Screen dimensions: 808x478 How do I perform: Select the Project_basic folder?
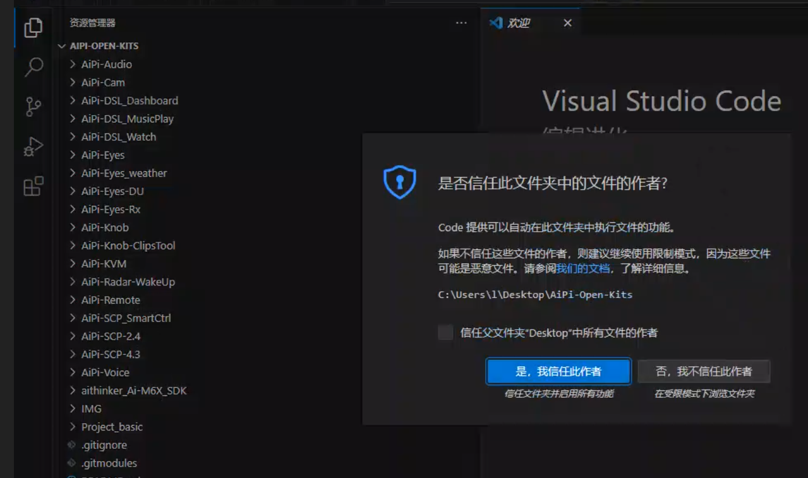click(112, 427)
